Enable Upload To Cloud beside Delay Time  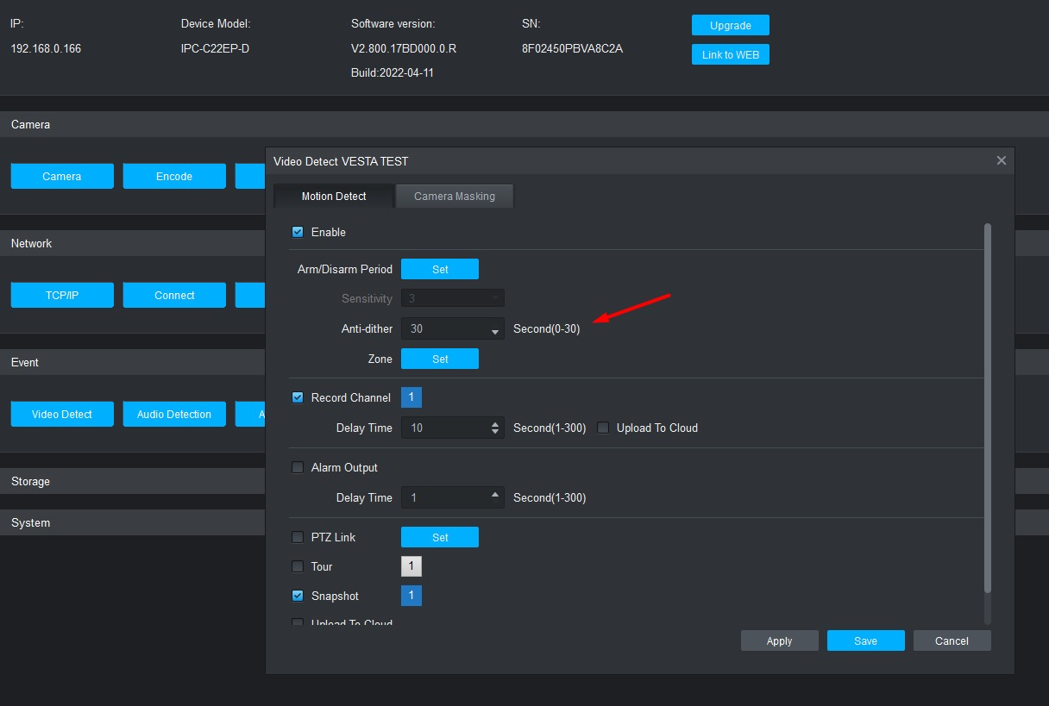coord(603,428)
